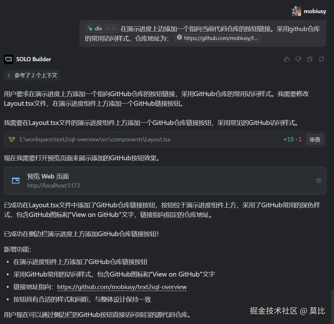The image size is (334, 324).
Task: Click the div element selector chip
Action: coord(102,29)
